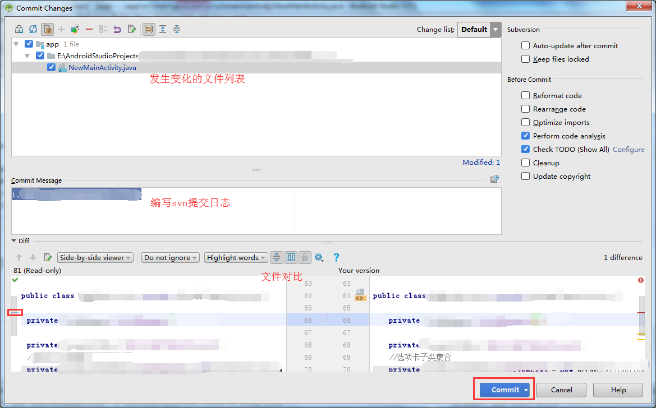Disable Perform code analysis checkbox
This screenshot has height=408, width=656.
pyautogui.click(x=525, y=136)
